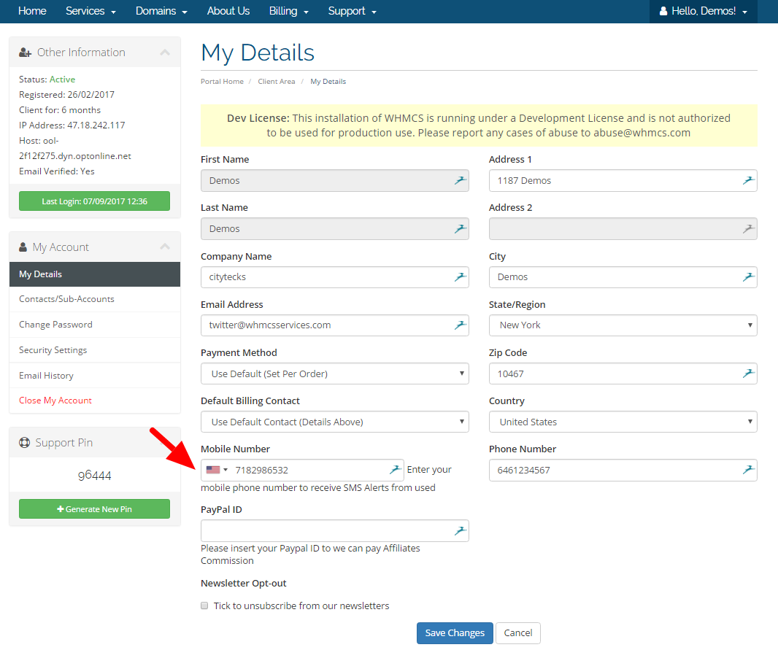Click the green Active status text
Image resolution: width=778 pixels, height=650 pixels.
[63, 80]
